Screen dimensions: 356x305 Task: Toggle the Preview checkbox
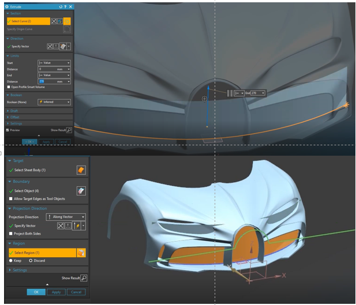coord(8,130)
